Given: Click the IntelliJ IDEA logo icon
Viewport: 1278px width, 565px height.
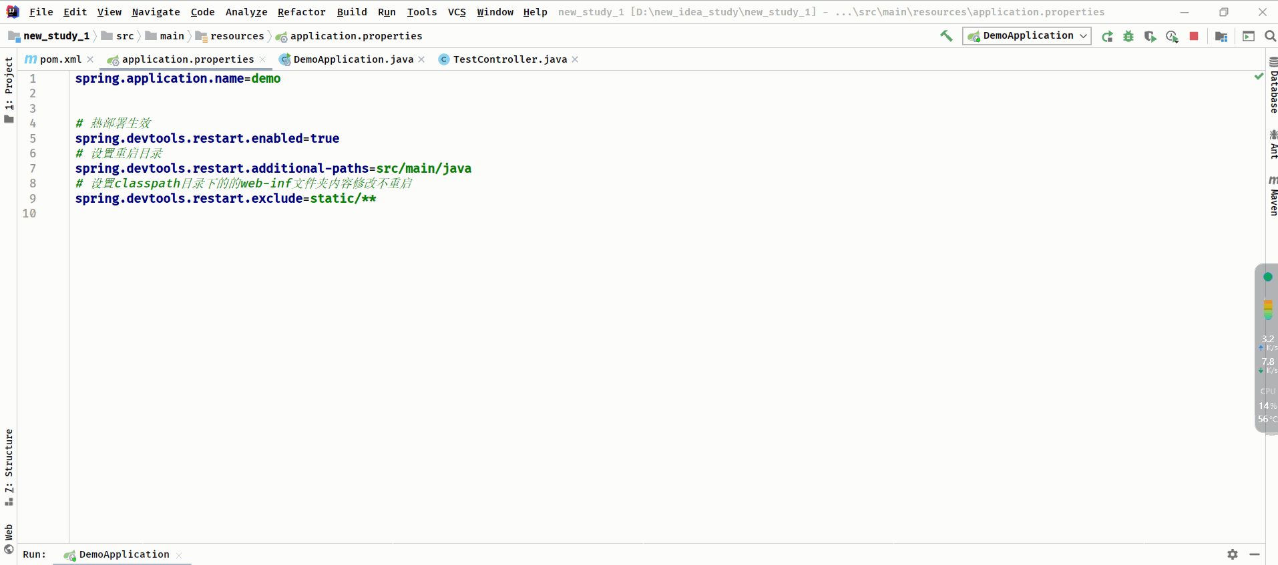Looking at the screenshot, I should click(x=13, y=12).
